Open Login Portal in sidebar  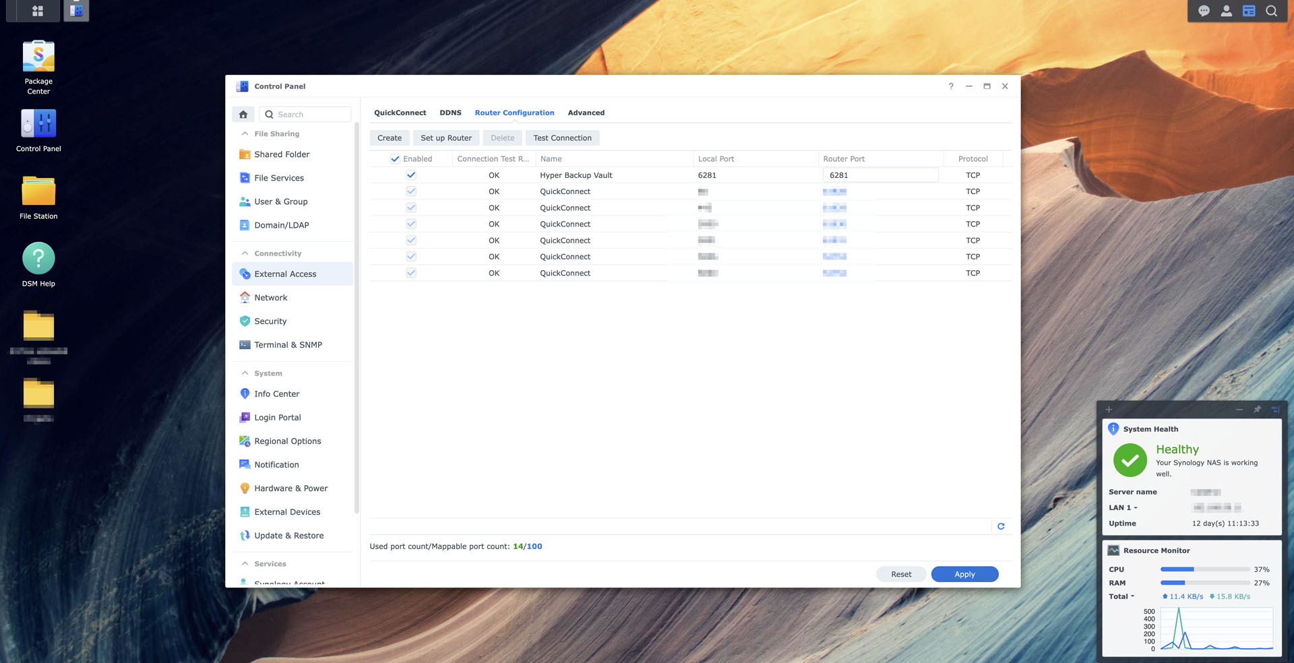[292, 418]
